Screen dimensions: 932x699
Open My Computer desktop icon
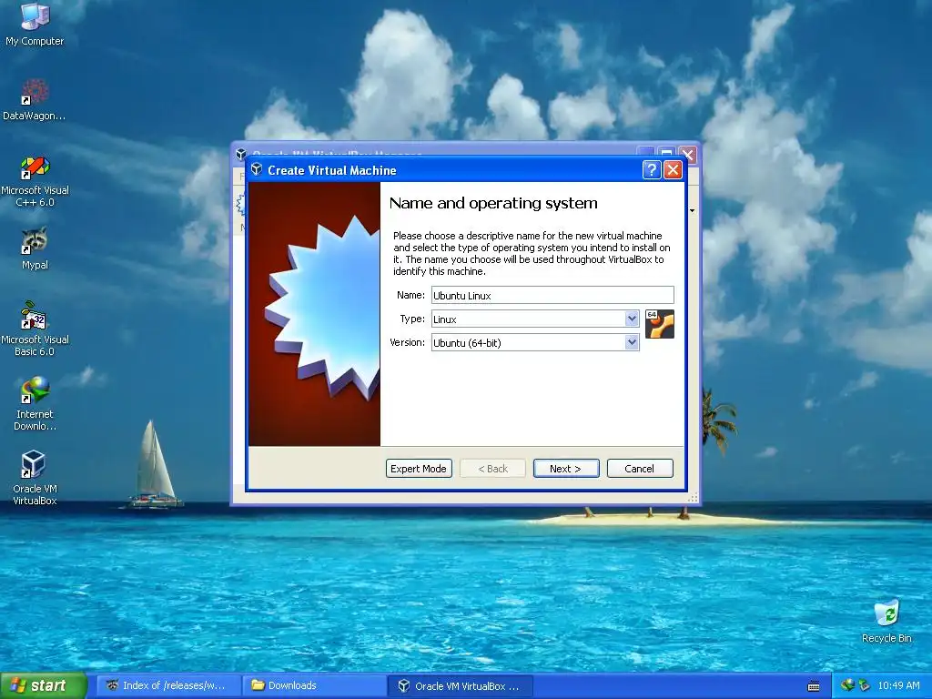click(x=35, y=25)
